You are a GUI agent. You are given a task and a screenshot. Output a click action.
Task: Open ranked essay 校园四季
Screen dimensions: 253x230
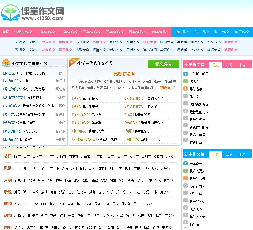196,143
